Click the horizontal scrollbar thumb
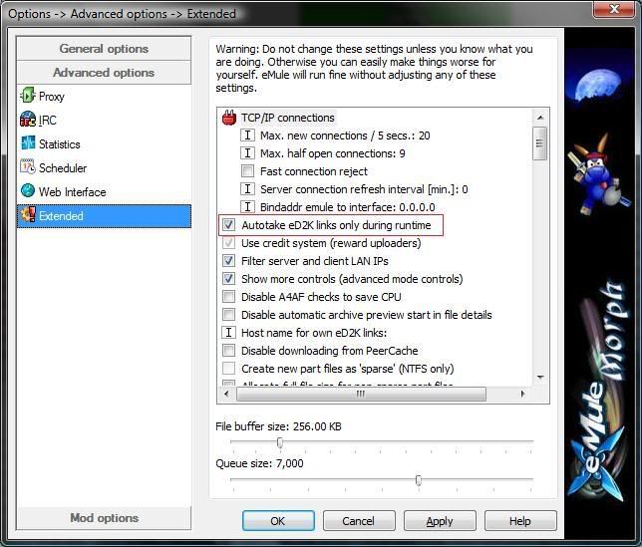 (x=361, y=394)
